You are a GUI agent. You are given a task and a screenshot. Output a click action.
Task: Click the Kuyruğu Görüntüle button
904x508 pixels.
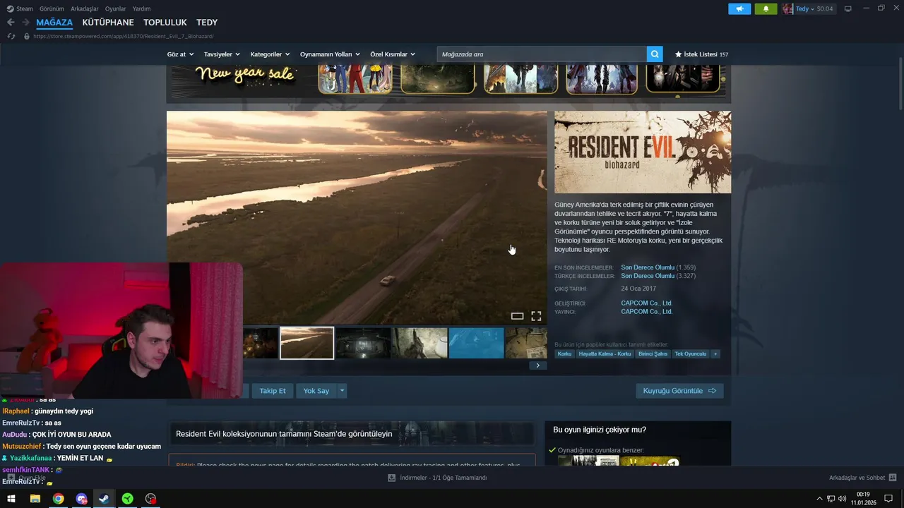tap(679, 391)
